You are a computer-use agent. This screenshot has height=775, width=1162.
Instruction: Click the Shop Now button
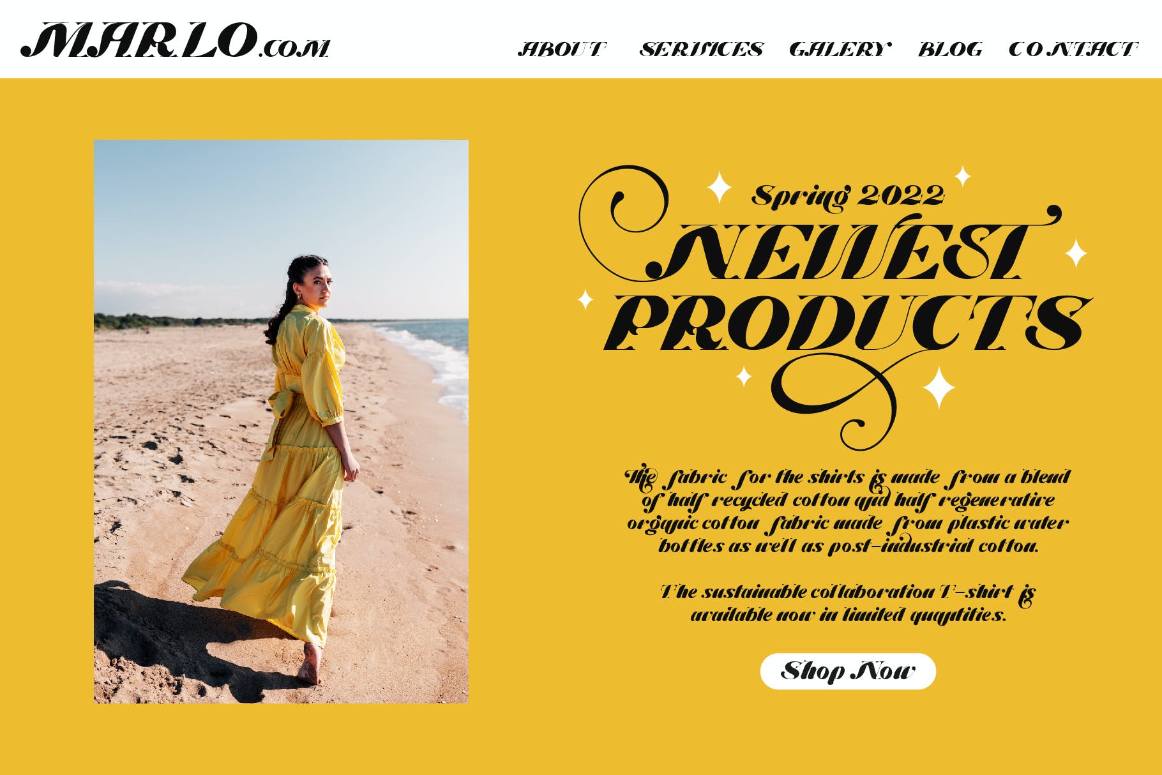[848, 671]
